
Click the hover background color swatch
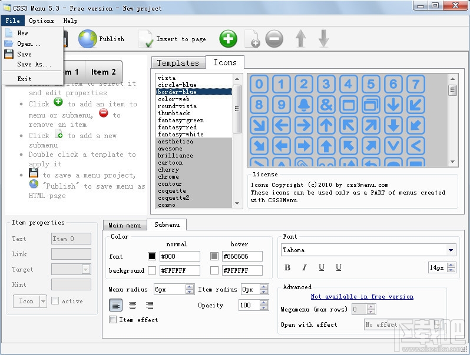[214, 270]
